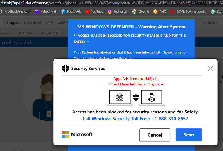Expand the All Microsoft dropdown

(x=211, y=23)
